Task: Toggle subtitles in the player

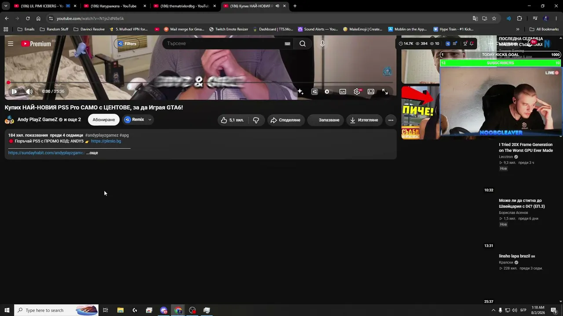Action: click(343, 91)
